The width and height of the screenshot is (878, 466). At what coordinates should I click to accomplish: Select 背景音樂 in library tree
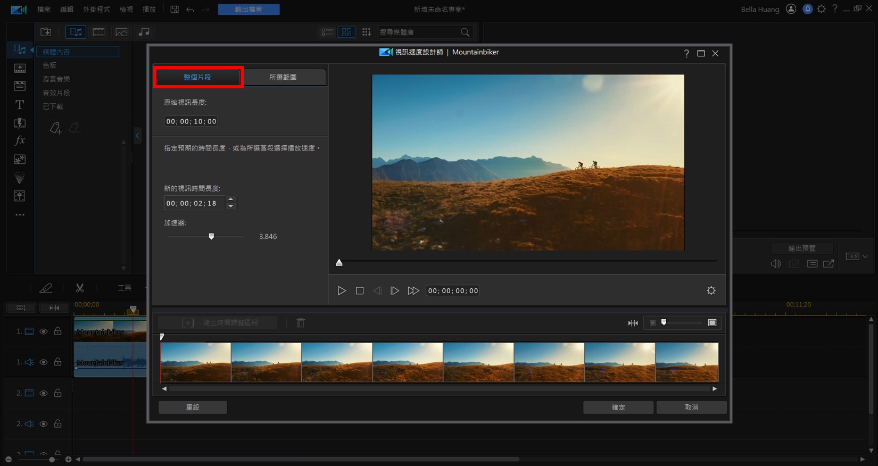coord(56,79)
